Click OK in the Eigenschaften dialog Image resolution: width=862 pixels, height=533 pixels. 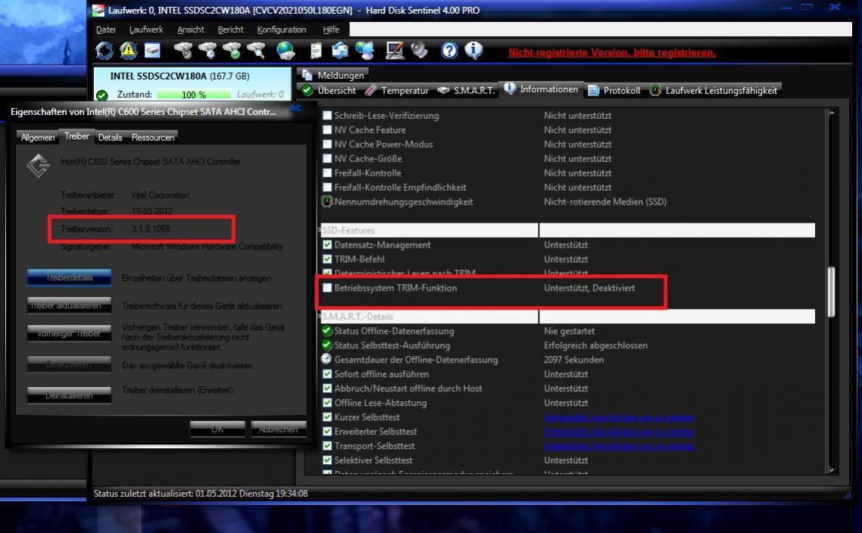tap(217, 429)
